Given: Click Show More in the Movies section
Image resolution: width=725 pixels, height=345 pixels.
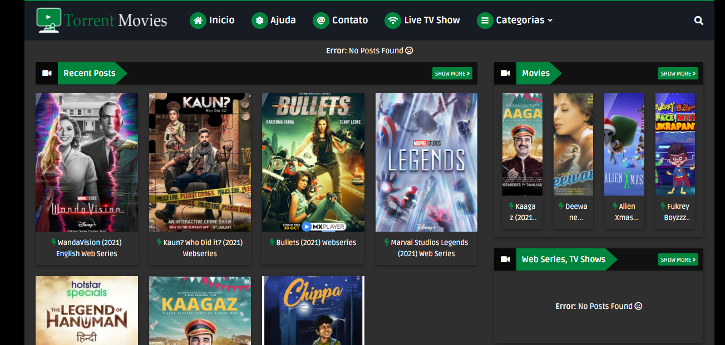Looking at the screenshot, I should click(x=678, y=73).
